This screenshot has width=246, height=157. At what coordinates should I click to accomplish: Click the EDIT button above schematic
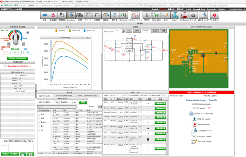click(137, 31)
